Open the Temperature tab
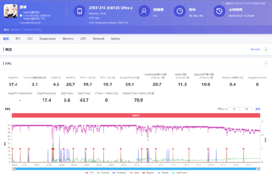Screen dimensions: 272x175 tap(48, 38)
